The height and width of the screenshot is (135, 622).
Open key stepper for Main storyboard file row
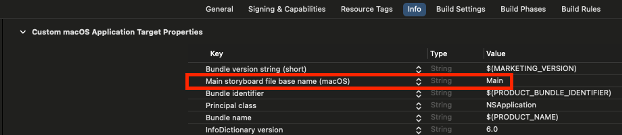[x=419, y=81]
